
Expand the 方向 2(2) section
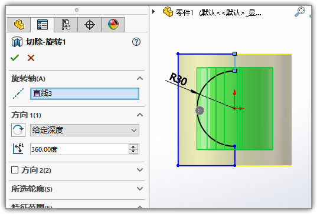(140, 170)
